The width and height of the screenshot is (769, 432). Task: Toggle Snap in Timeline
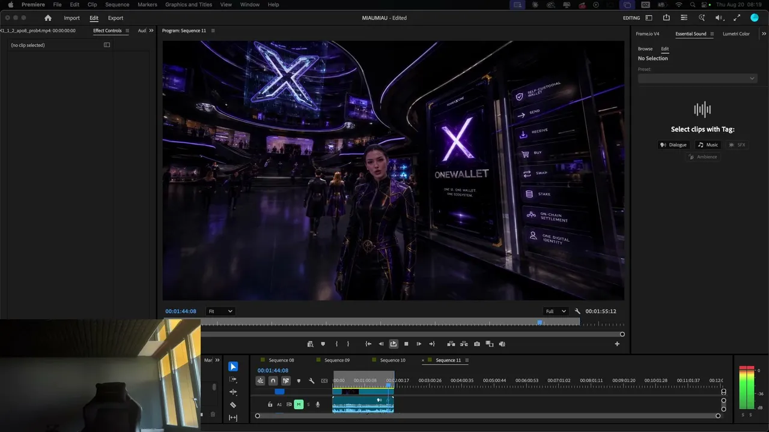point(273,381)
